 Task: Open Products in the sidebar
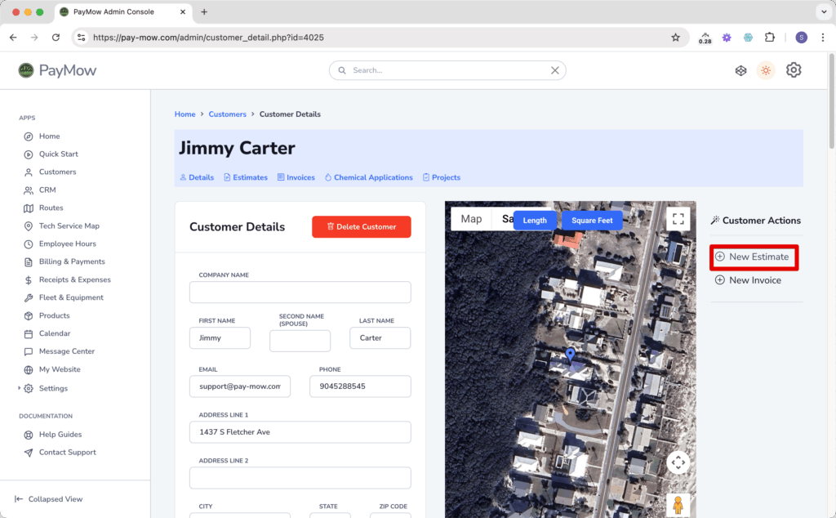47,315
